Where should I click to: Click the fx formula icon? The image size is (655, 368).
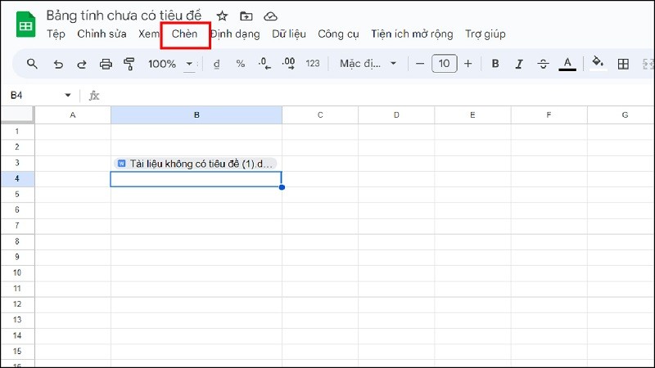[94, 96]
